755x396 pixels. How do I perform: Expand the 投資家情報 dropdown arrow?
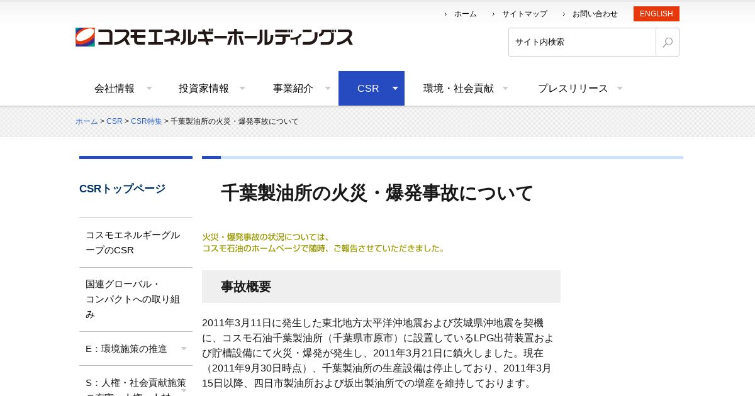coord(242,88)
